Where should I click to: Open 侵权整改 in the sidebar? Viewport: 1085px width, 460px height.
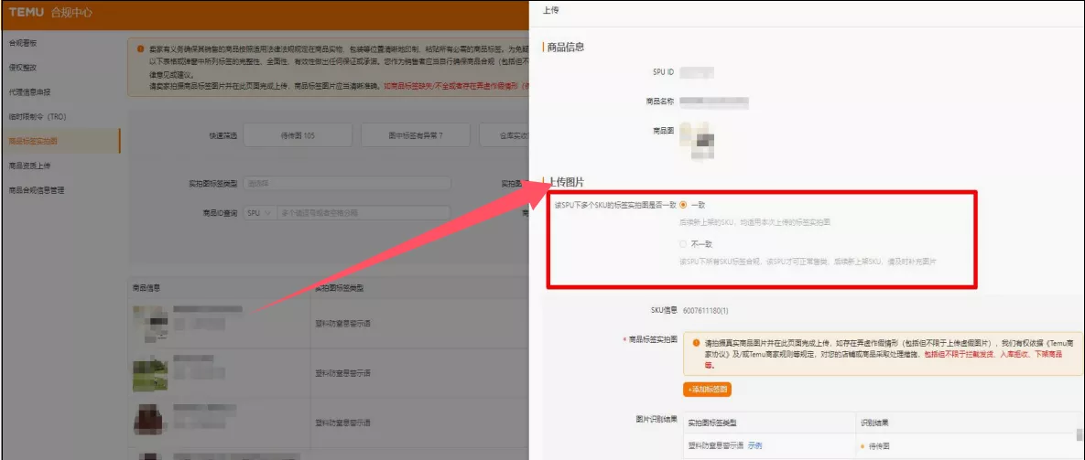point(23,68)
